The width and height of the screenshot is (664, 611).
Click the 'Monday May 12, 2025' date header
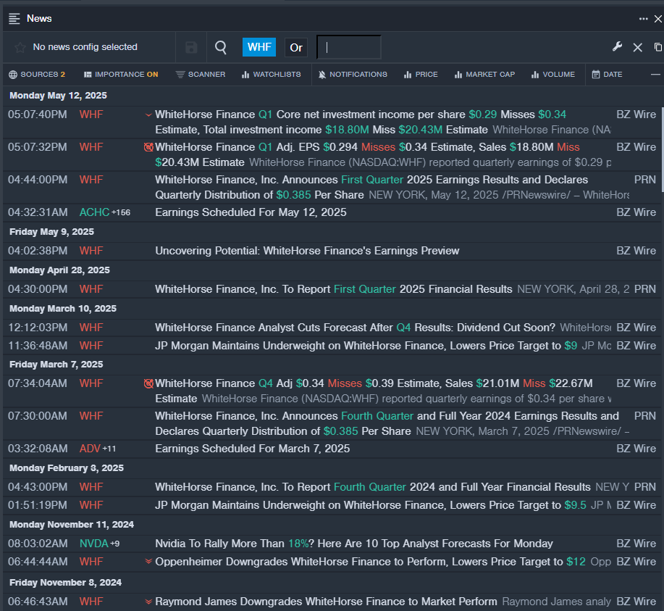(58, 96)
